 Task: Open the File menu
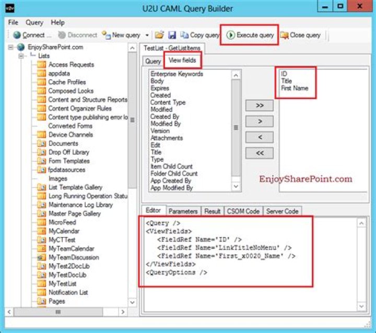(13, 22)
